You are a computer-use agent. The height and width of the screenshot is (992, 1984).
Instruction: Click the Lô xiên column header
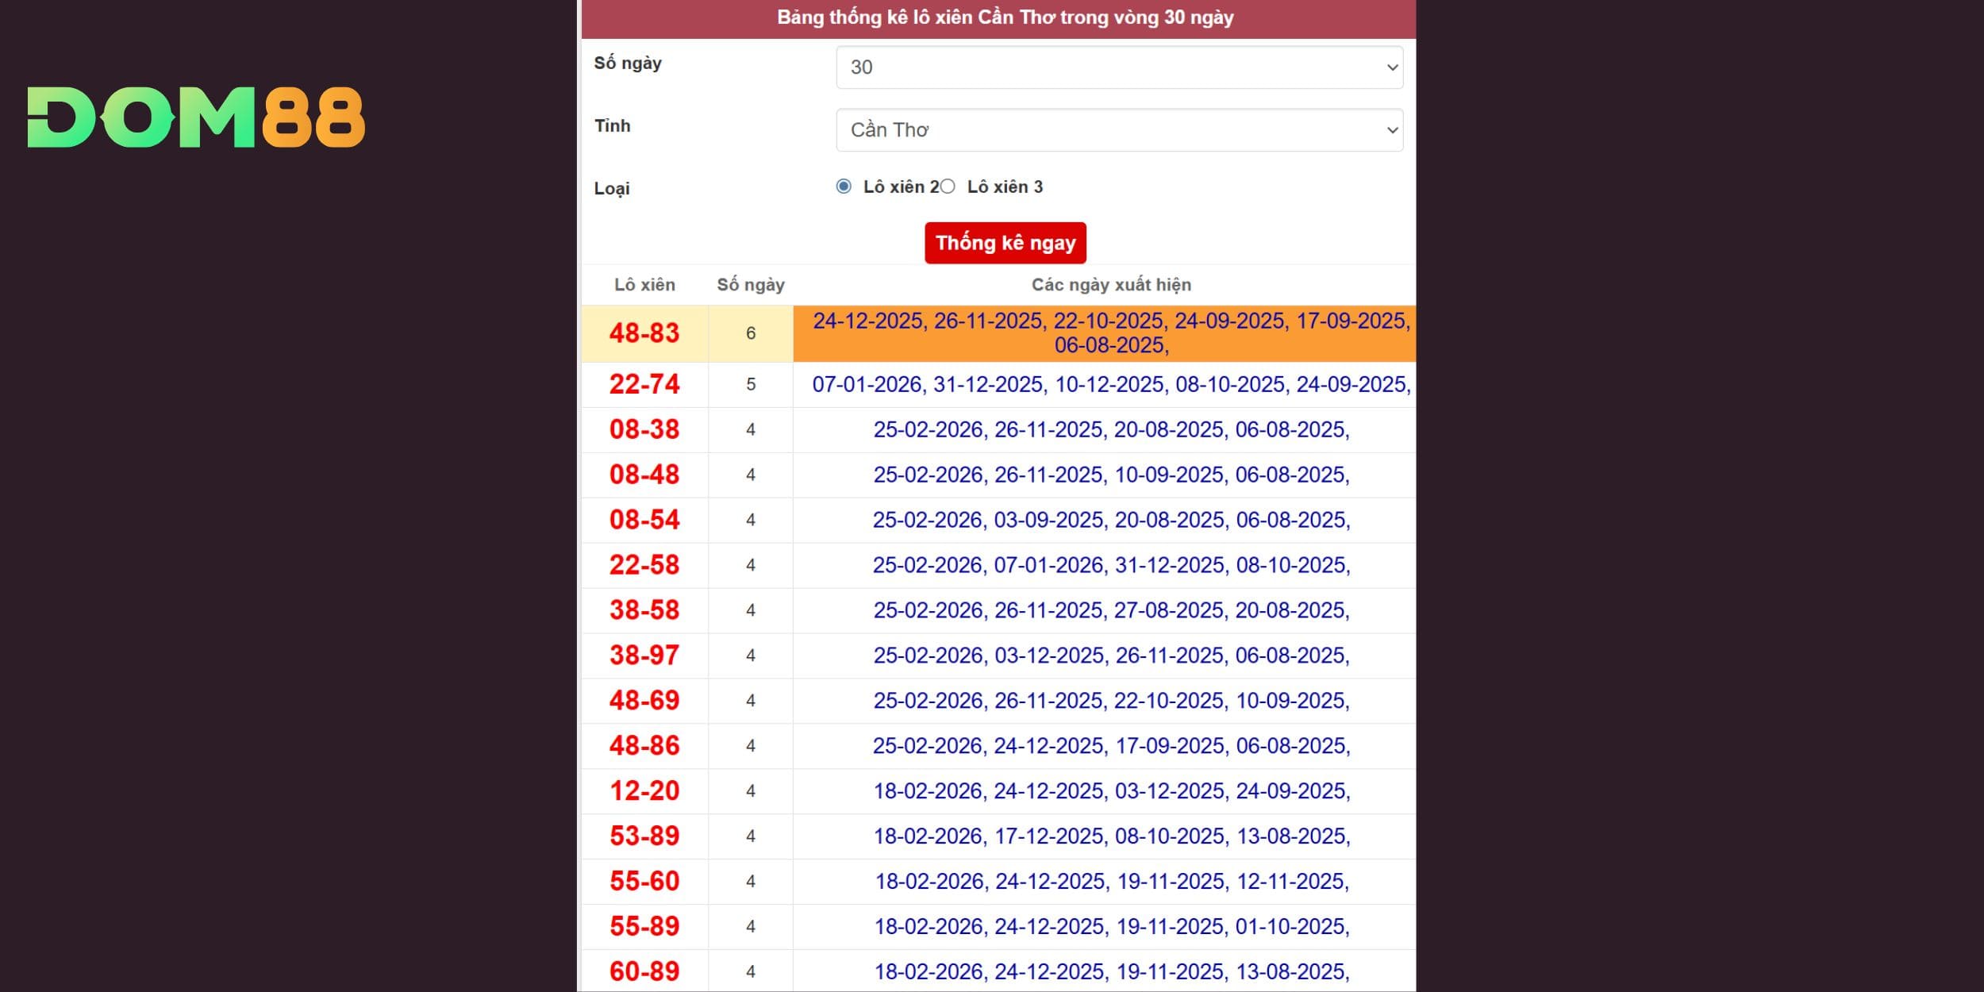(644, 285)
